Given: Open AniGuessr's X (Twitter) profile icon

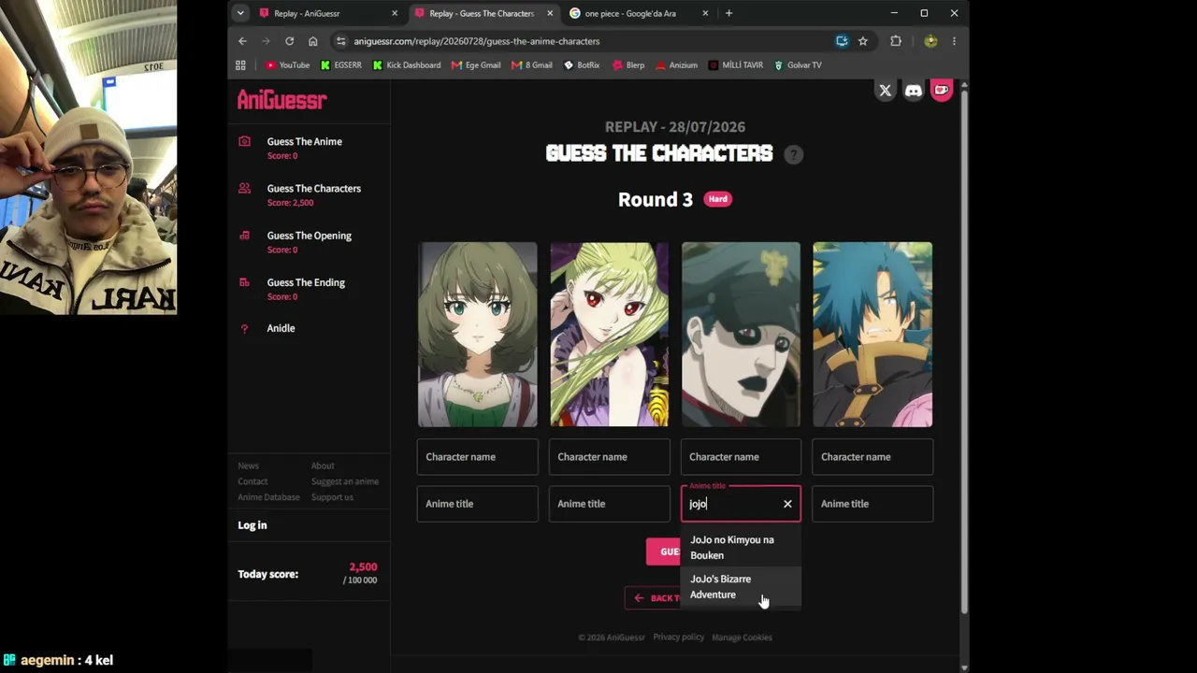Looking at the screenshot, I should point(885,91).
